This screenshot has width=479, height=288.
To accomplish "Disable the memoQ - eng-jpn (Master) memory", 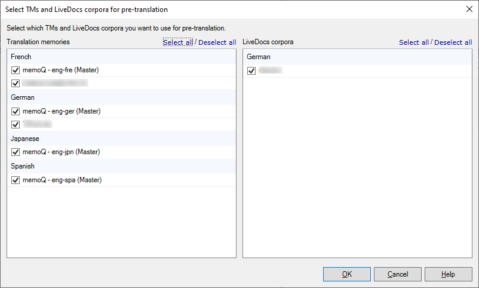I will (x=16, y=152).
